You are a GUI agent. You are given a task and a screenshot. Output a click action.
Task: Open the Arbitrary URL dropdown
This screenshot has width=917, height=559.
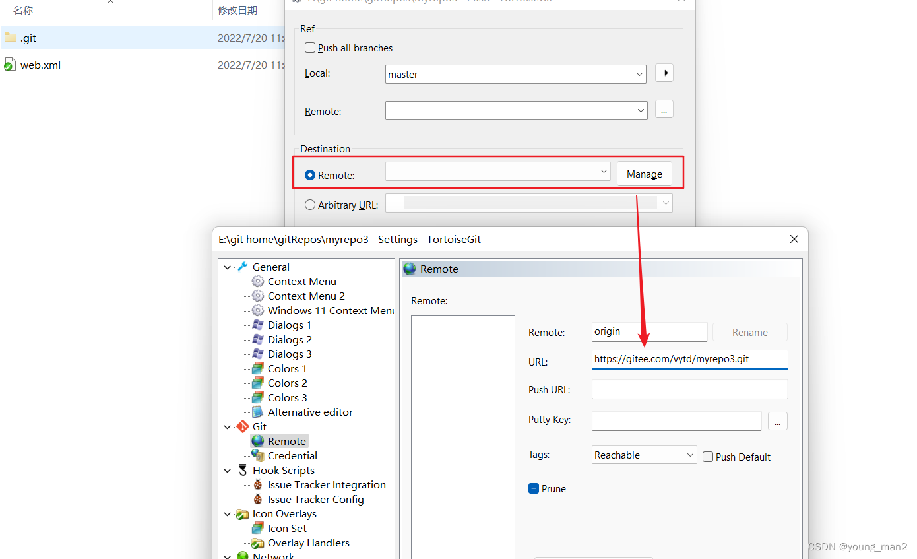(x=529, y=203)
